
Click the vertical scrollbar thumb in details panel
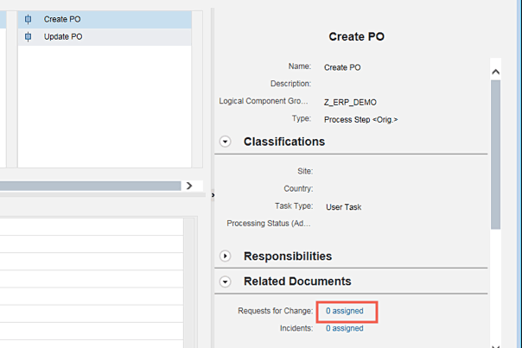click(495, 155)
